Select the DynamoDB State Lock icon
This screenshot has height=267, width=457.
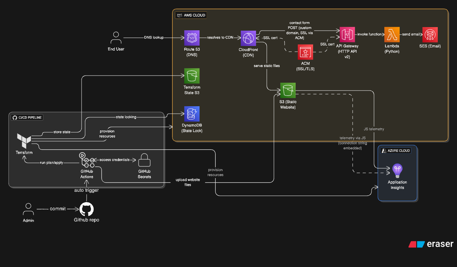point(192,114)
